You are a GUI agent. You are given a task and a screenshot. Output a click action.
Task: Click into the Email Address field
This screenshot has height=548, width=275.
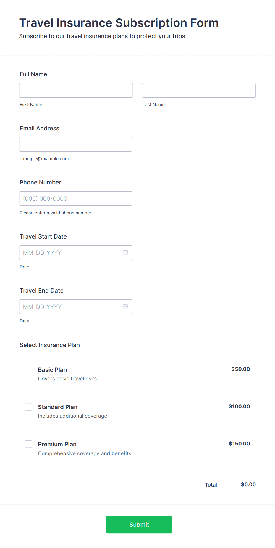click(76, 144)
